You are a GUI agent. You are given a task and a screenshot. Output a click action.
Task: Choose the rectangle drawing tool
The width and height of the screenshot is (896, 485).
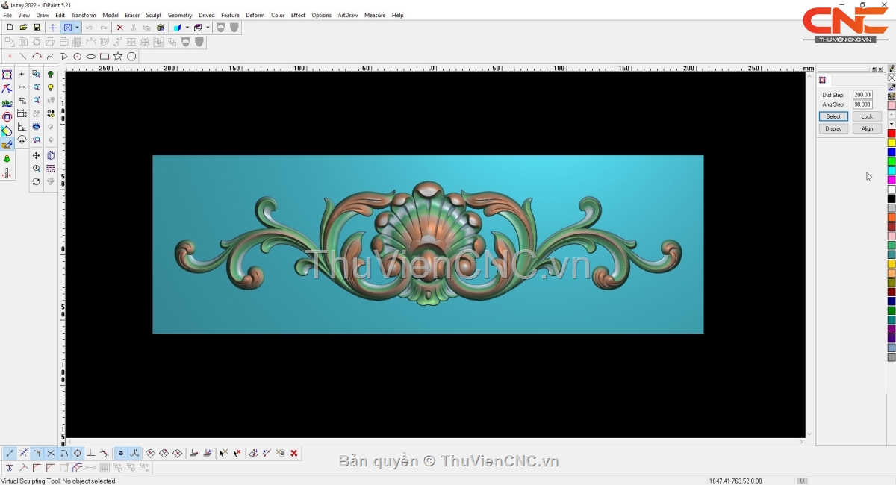[105, 57]
